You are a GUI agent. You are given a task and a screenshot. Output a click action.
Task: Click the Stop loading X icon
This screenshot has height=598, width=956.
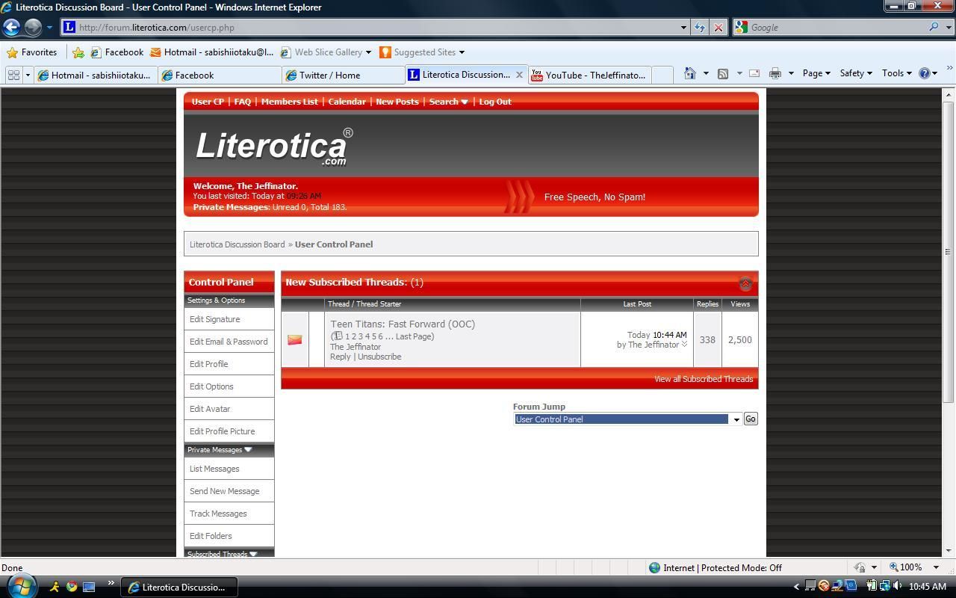(718, 28)
